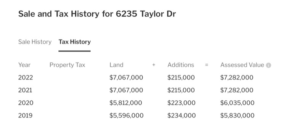Click the Property Tax column header
Image resolution: width=305 pixels, height=138 pixels.
(67, 65)
